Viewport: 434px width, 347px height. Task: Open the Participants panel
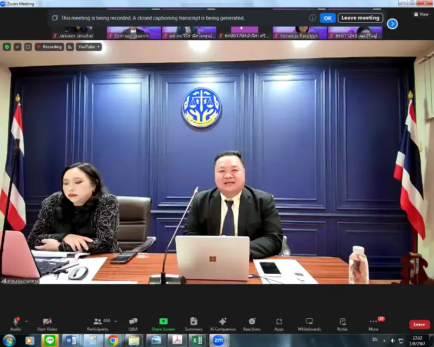(98, 323)
